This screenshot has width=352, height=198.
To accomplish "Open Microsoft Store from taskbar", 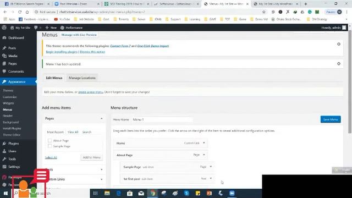I will 130,193.
